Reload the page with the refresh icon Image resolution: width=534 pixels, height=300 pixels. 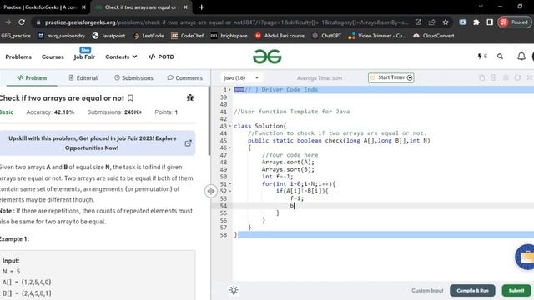[22, 22]
